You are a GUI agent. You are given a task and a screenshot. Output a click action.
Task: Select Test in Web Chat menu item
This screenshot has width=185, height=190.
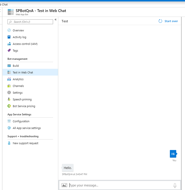(x=30, y=72)
